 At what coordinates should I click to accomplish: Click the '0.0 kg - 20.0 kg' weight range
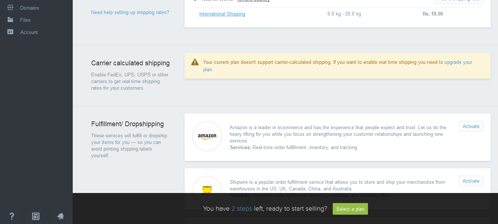click(x=344, y=14)
